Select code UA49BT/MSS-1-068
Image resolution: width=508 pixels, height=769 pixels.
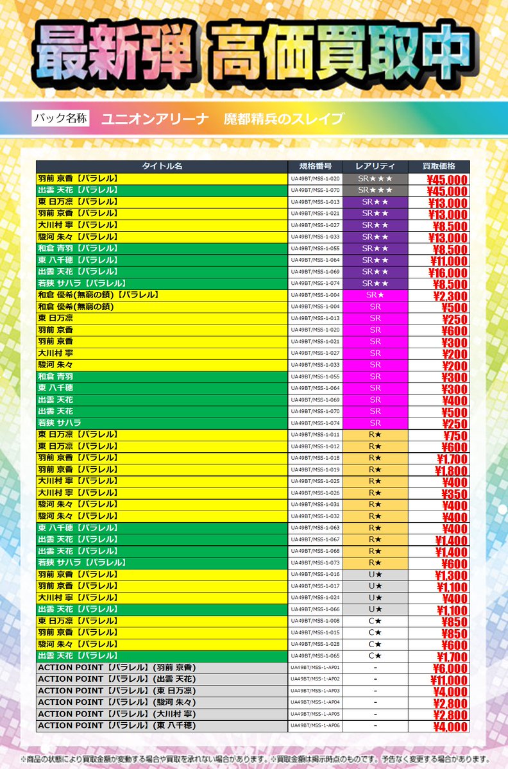(x=316, y=551)
